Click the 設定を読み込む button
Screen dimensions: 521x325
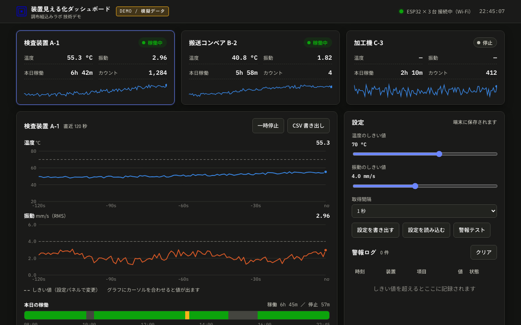[x=426, y=230]
